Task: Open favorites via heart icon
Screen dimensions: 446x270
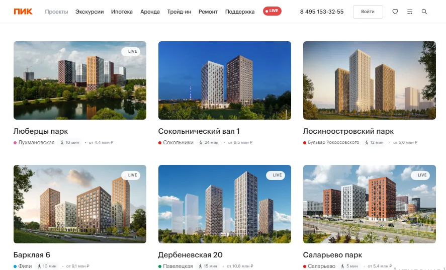Action: pyautogui.click(x=395, y=12)
